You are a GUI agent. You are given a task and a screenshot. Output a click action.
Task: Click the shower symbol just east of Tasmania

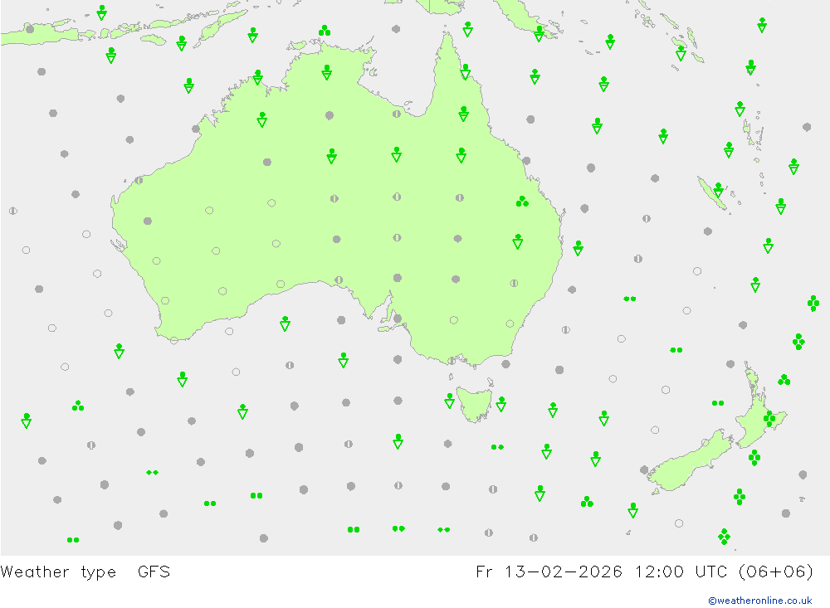[x=501, y=404]
